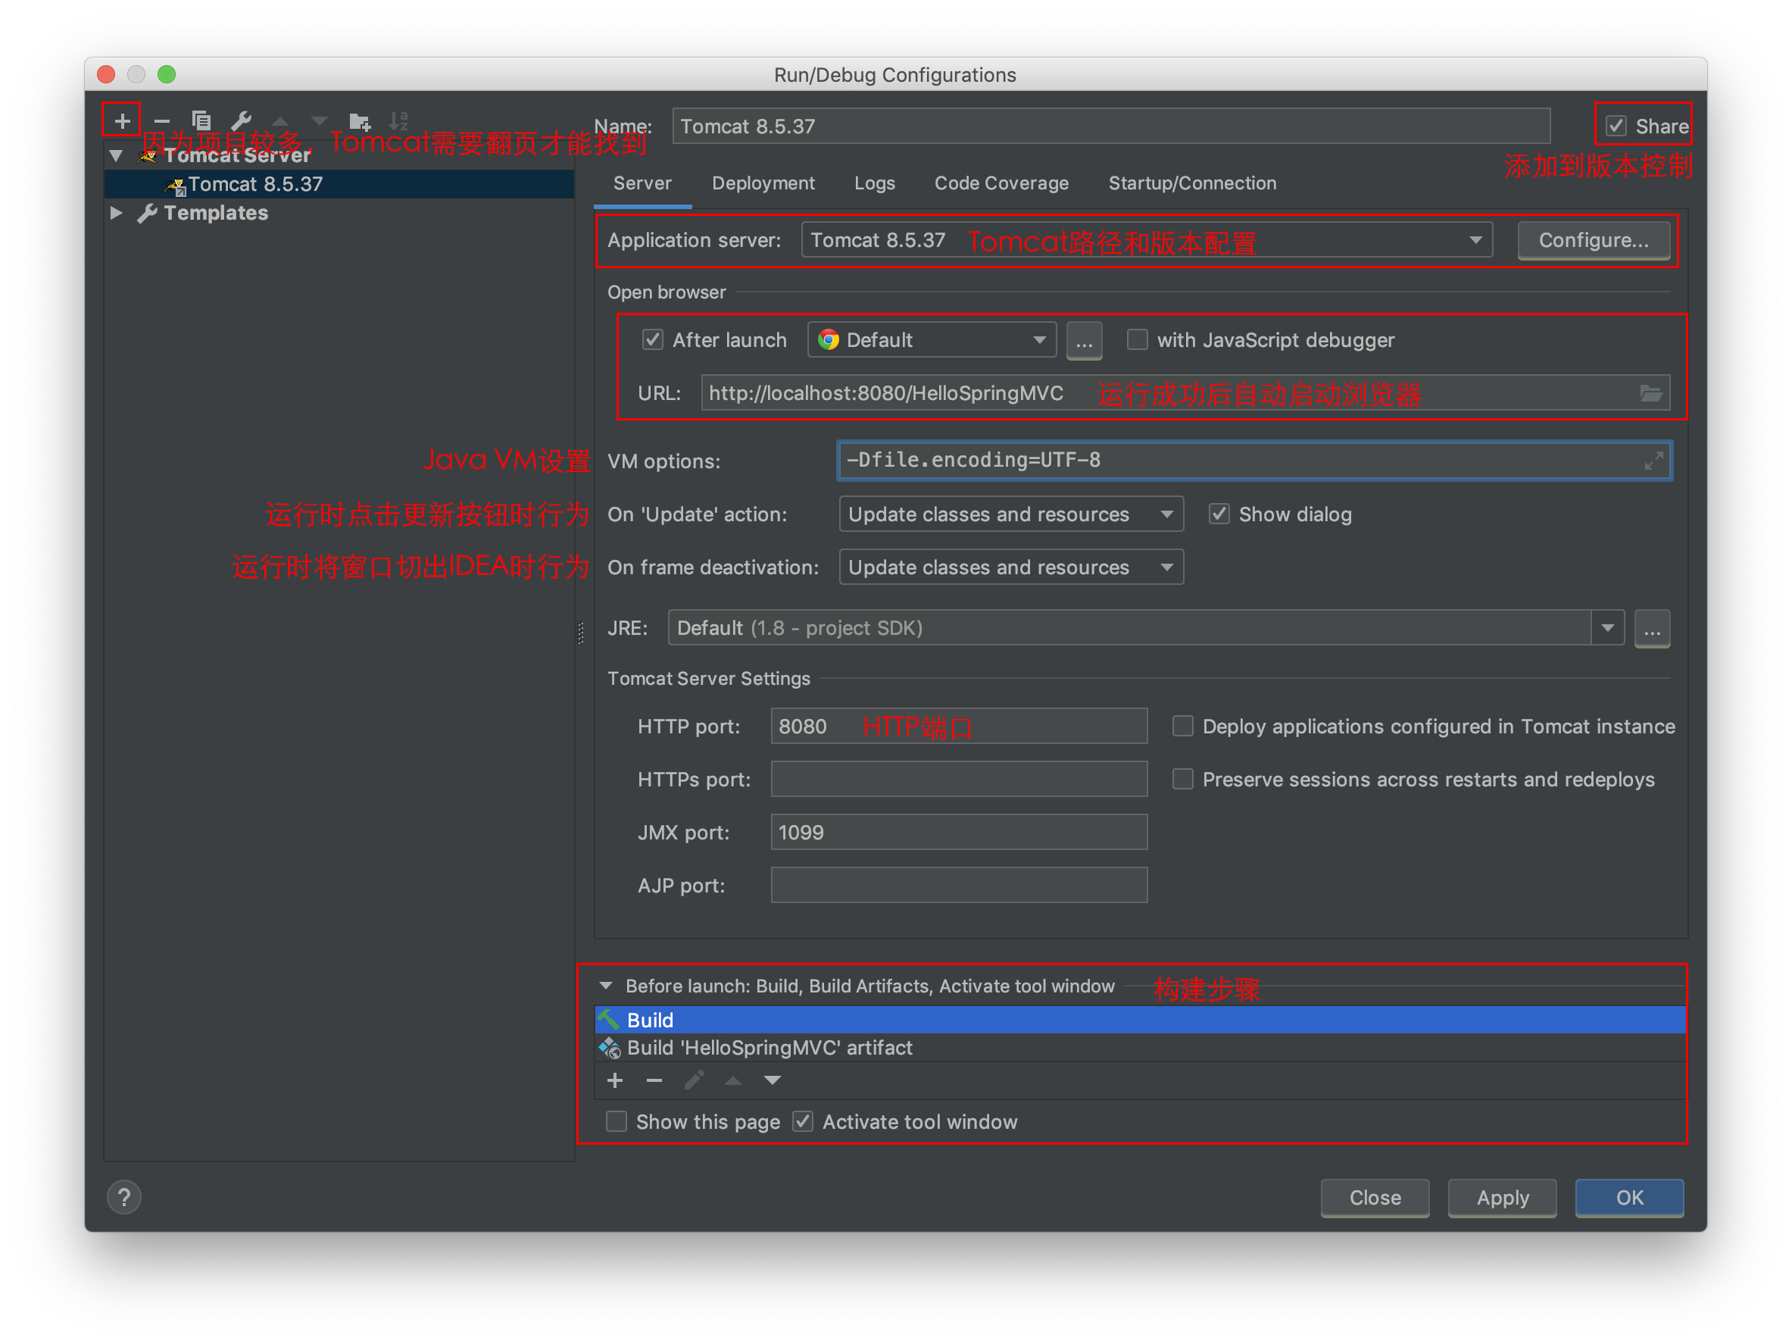Viewport: 1792px width, 1344px height.
Task: Remove selected configuration with minus icon
Action: [161, 121]
